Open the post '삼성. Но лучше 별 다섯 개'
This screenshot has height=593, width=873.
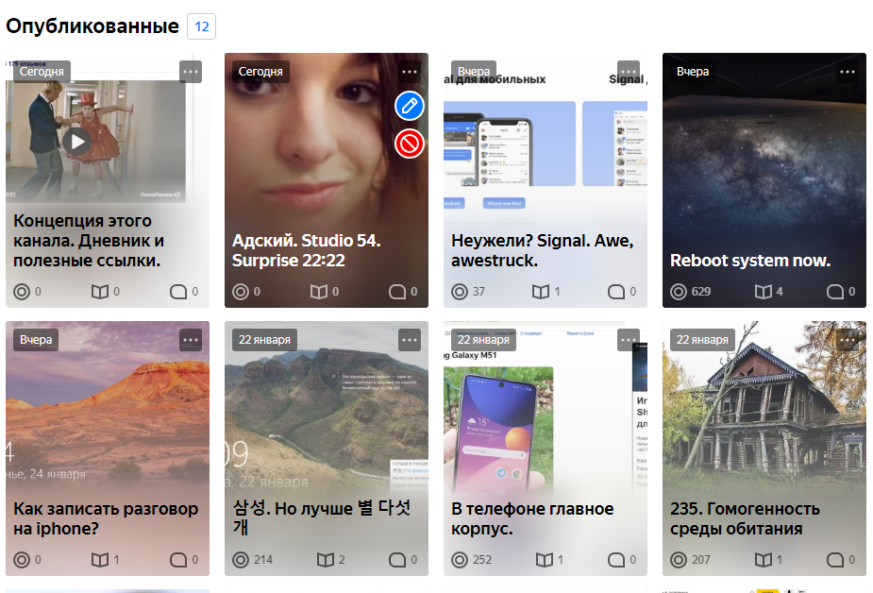321,517
